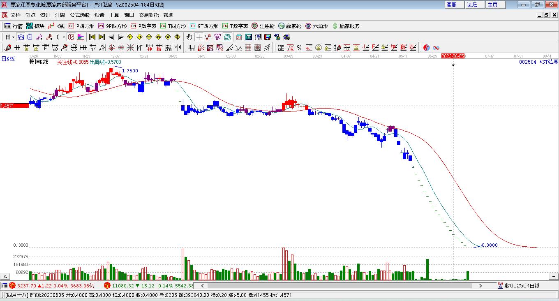This screenshot has height=301, width=559.
Task: Open the 交易委托 menu
Action: pos(149,15)
